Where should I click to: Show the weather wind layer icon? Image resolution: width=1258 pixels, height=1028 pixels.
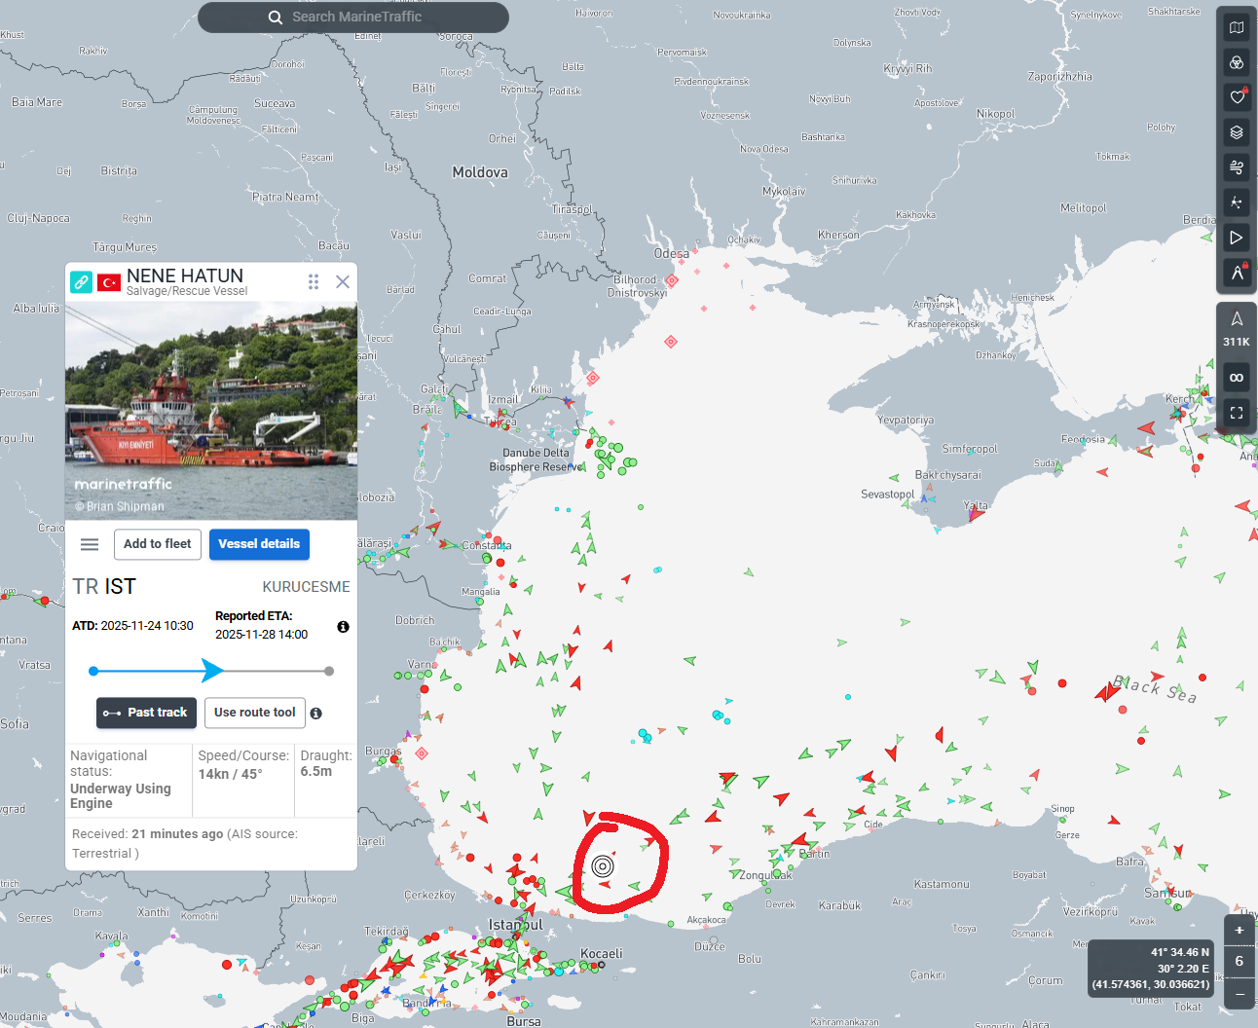[x=1237, y=167]
